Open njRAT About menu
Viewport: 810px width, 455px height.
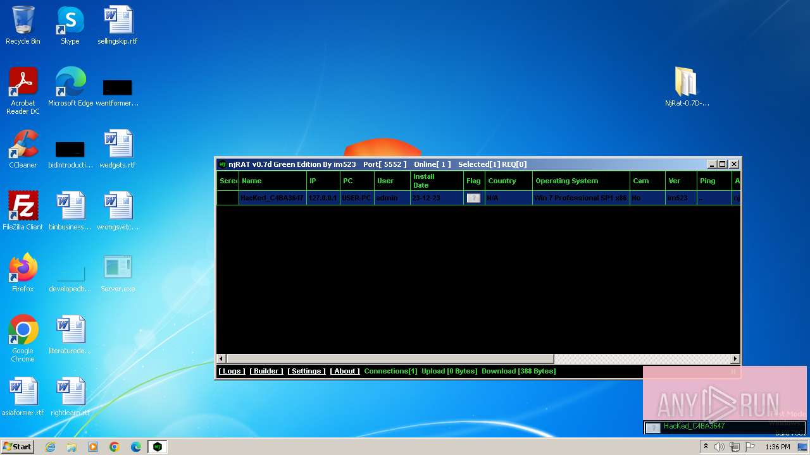coord(345,371)
